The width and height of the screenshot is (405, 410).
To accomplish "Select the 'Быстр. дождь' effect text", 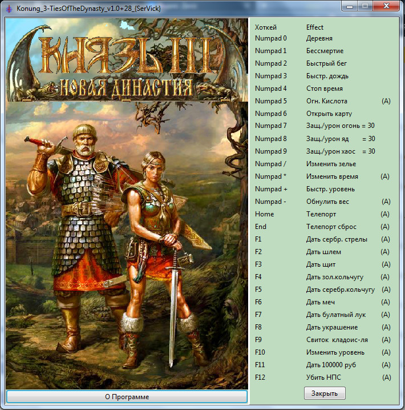I will 327,76.
